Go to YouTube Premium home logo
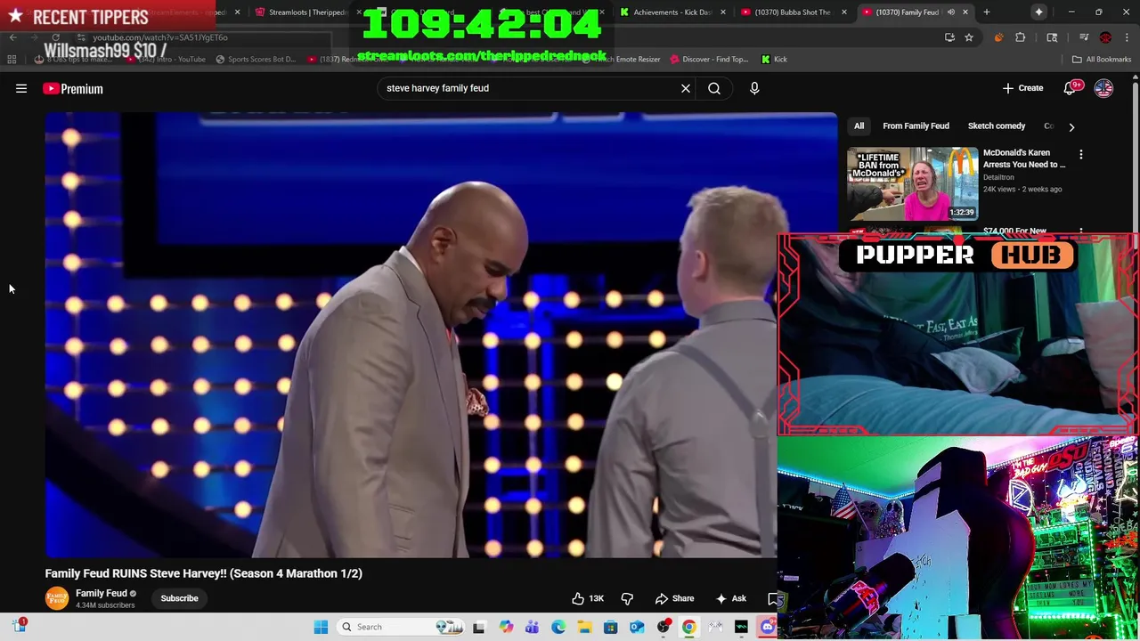 [x=73, y=88]
